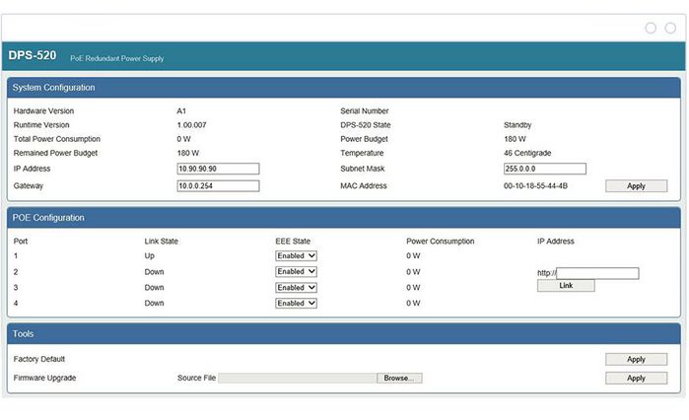Click the IP Address field showing 10.90.90.90
Viewport: 689px width, 420px height.
(x=218, y=169)
